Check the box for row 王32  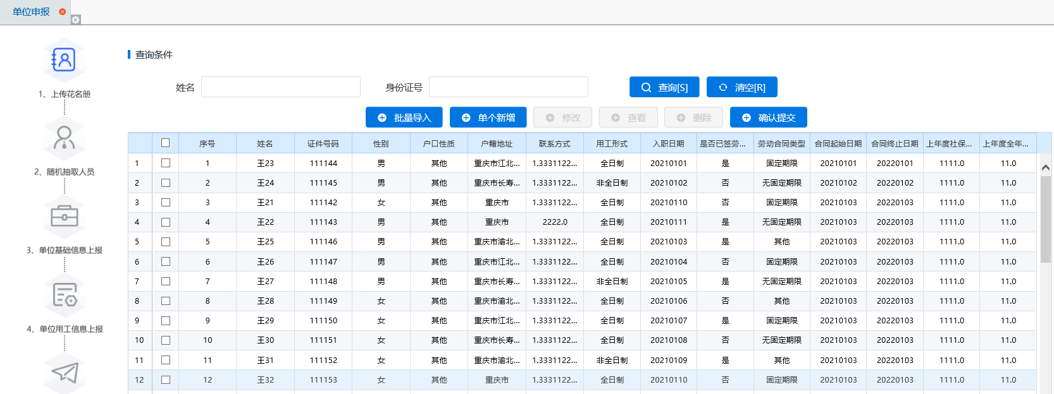click(166, 379)
